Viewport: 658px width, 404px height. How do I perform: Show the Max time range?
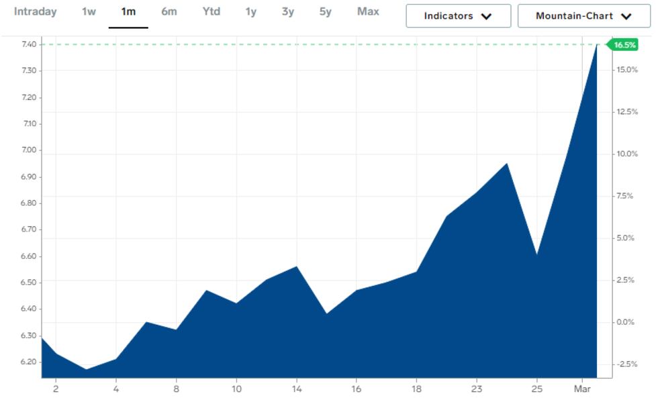[x=368, y=12]
